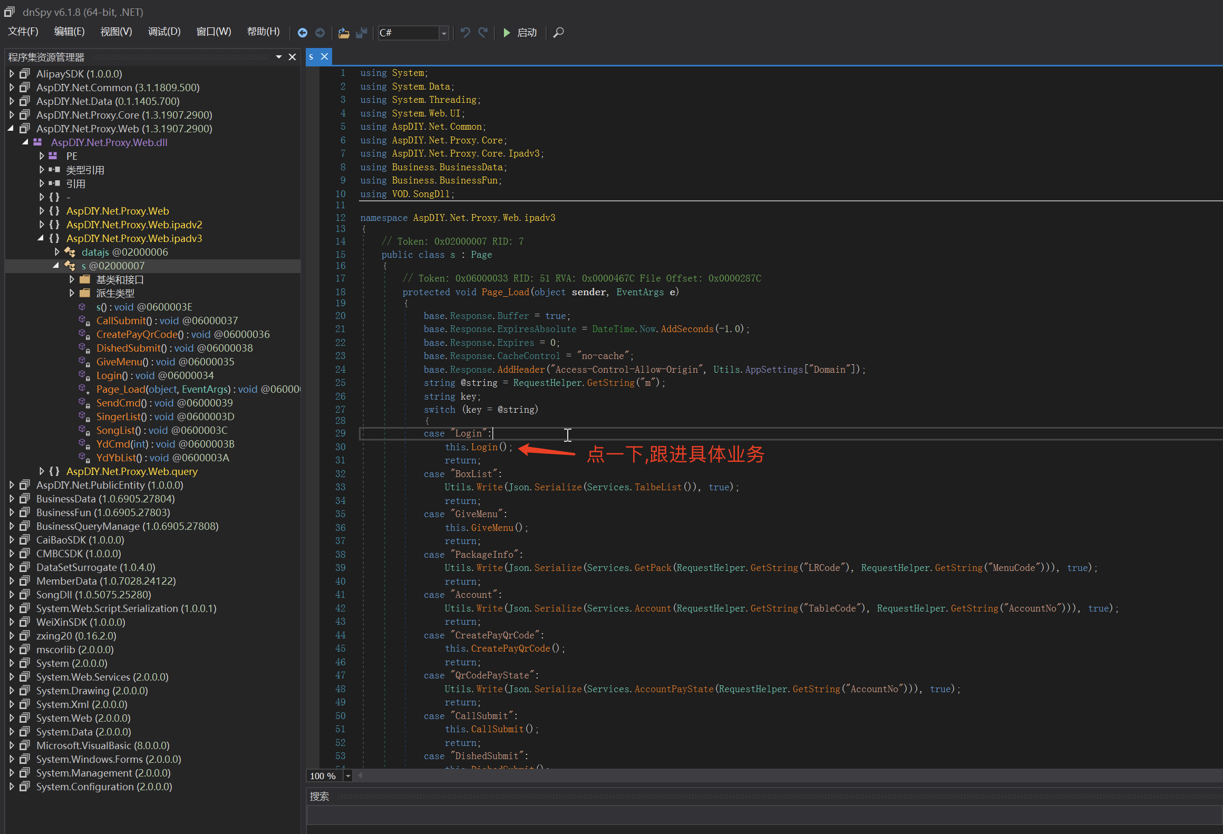
Task: Click the navigate forward arrow icon
Action: 320,33
